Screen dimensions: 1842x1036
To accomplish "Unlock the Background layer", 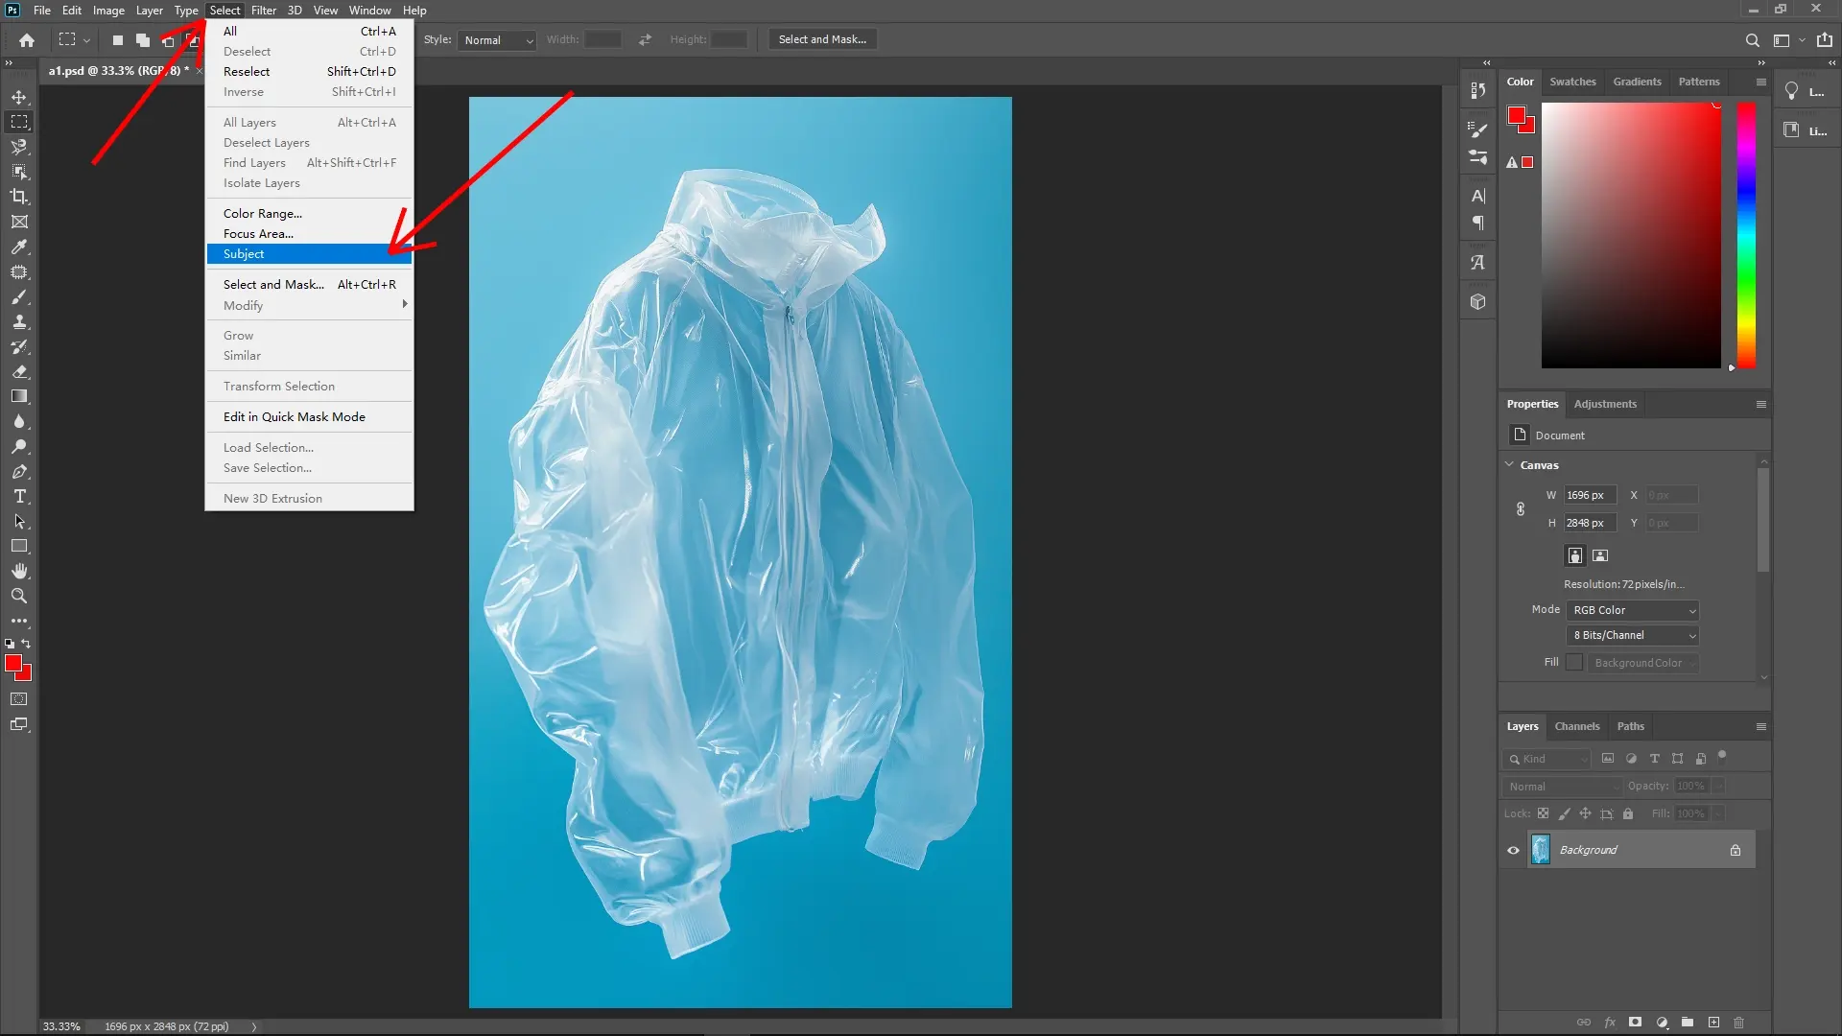I will pos(1735,850).
